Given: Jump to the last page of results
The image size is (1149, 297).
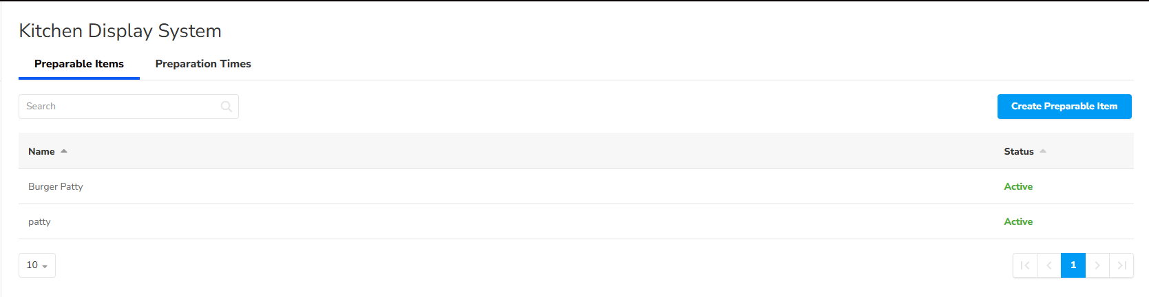Looking at the screenshot, I should pos(1121,265).
